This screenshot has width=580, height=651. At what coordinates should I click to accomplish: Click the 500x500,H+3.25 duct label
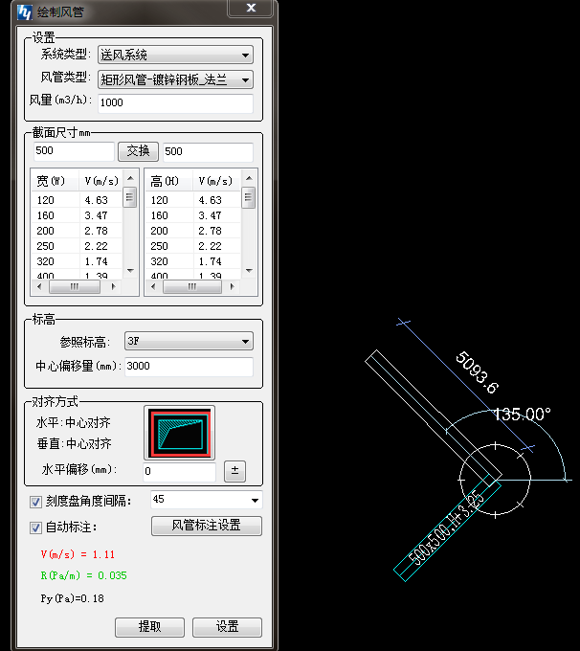coord(446,528)
